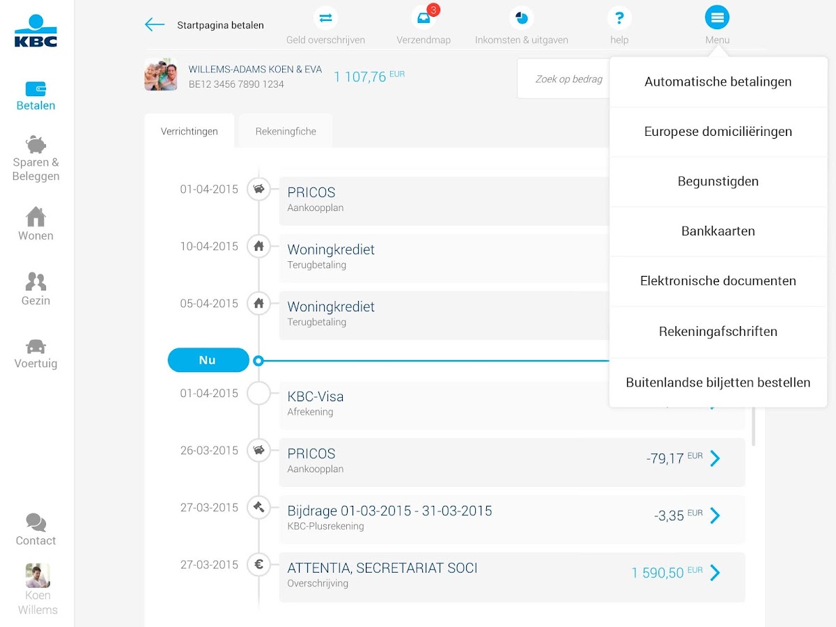836x627 pixels.
Task: Open Woningkrediet Terugbetaling dated 05-04-2015
Action: (x=444, y=315)
